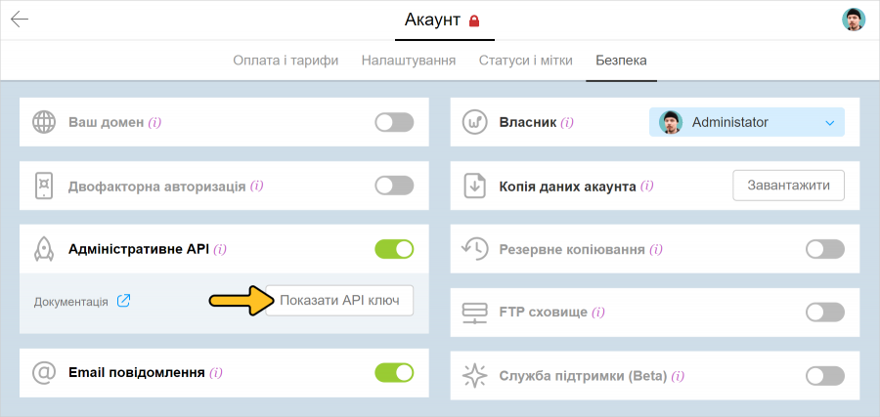Click the back arrow icon
Screen dimensions: 880x417
tap(20, 20)
